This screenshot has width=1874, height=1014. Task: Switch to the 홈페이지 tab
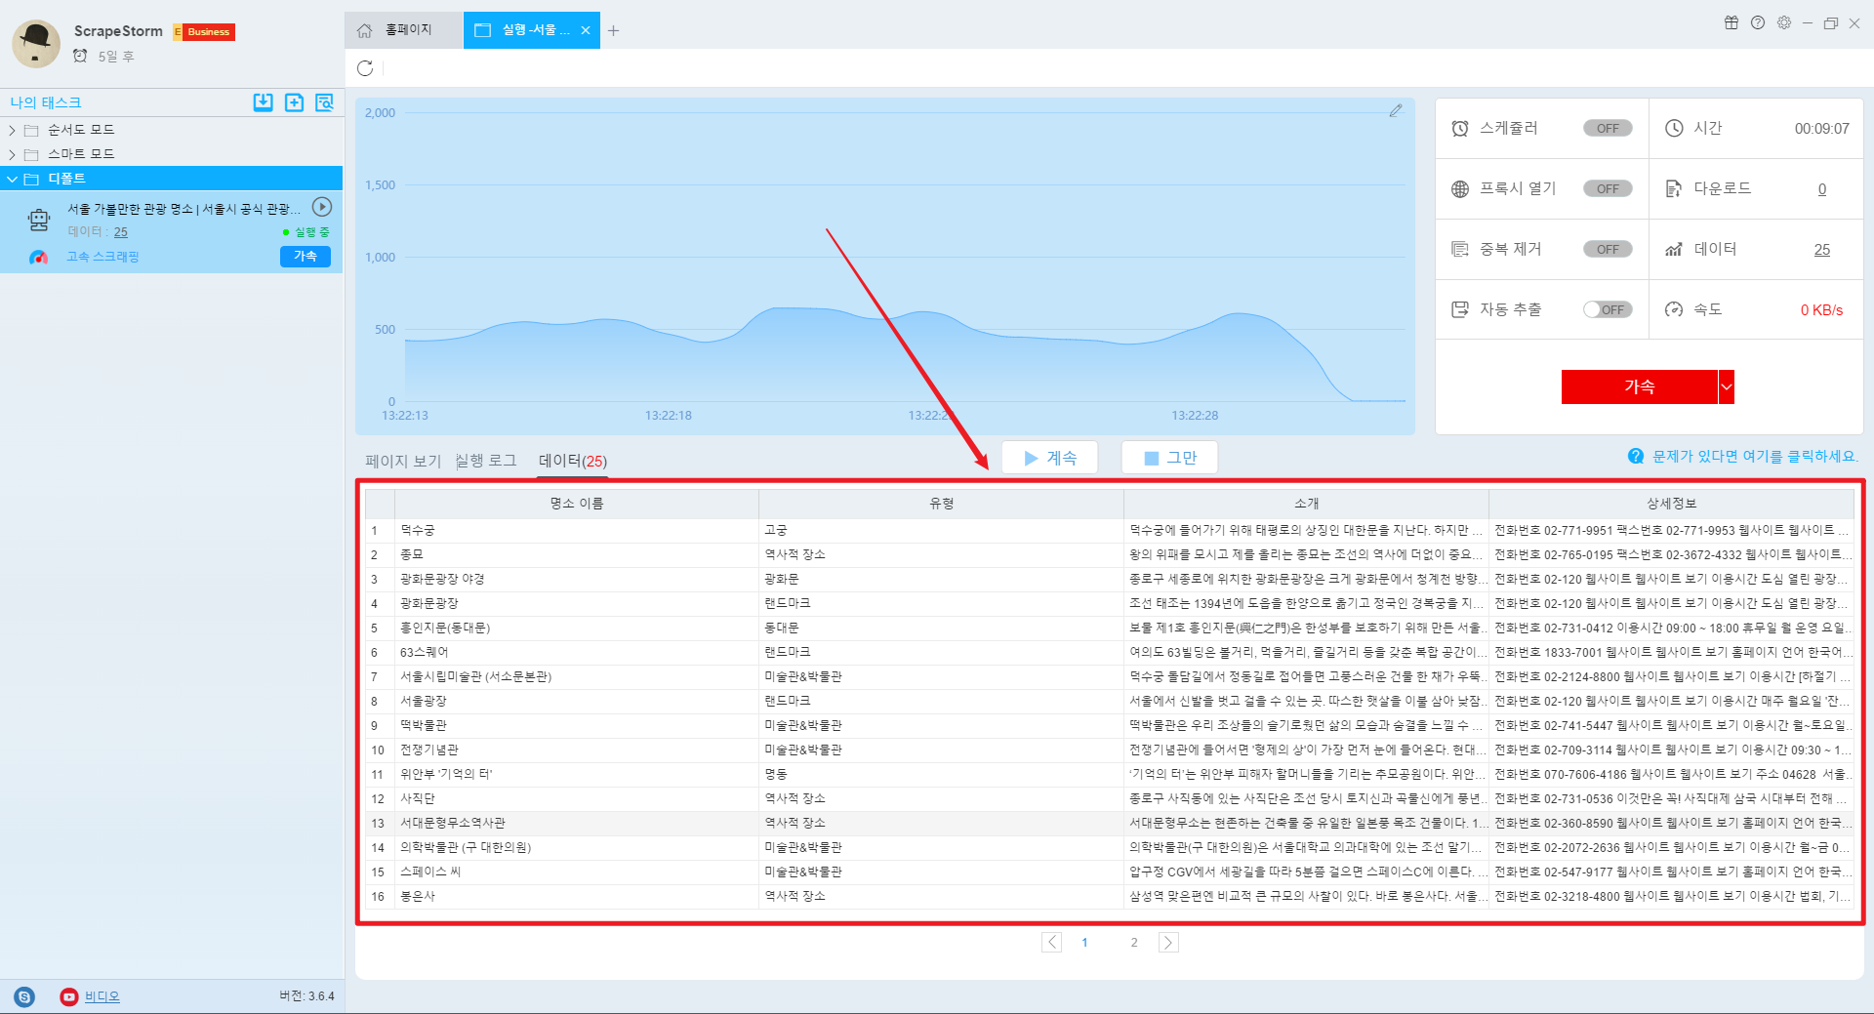(403, 30)
